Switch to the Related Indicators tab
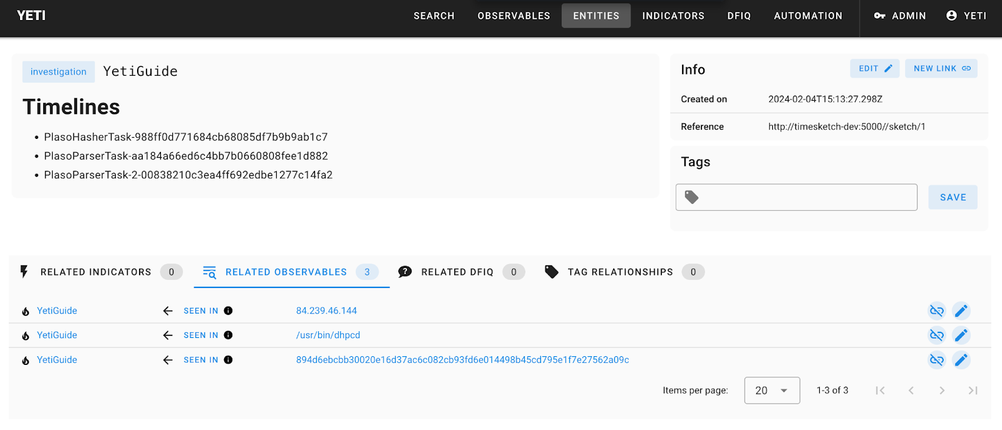This screenshot has height=430, width=1002. [102, 272]
